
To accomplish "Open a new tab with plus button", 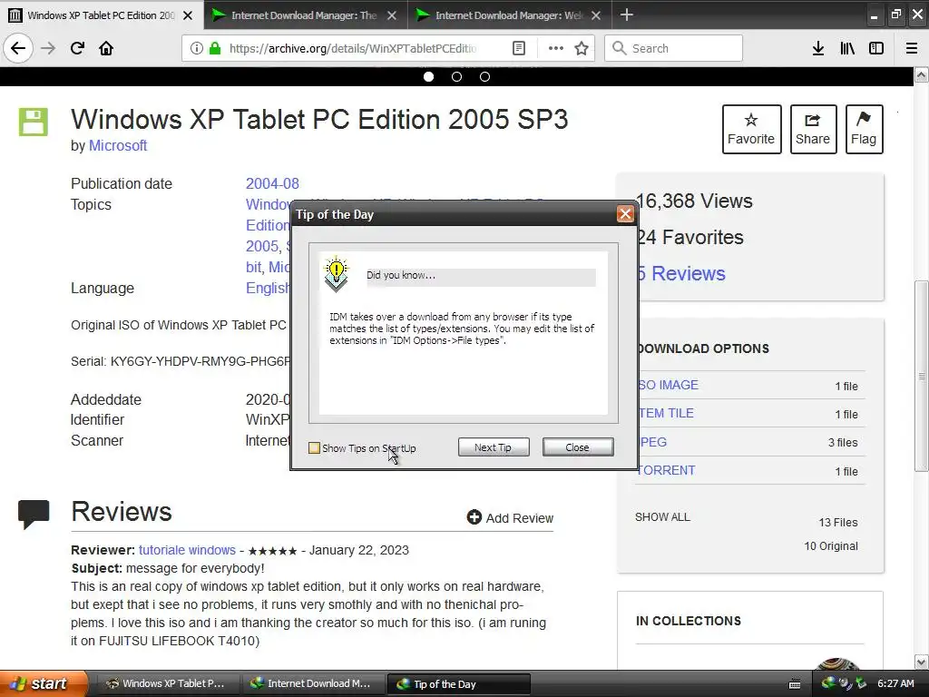I will 627,15.
